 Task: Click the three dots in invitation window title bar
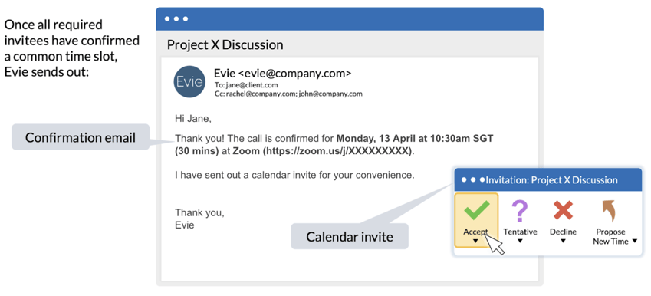pos(473,179)
